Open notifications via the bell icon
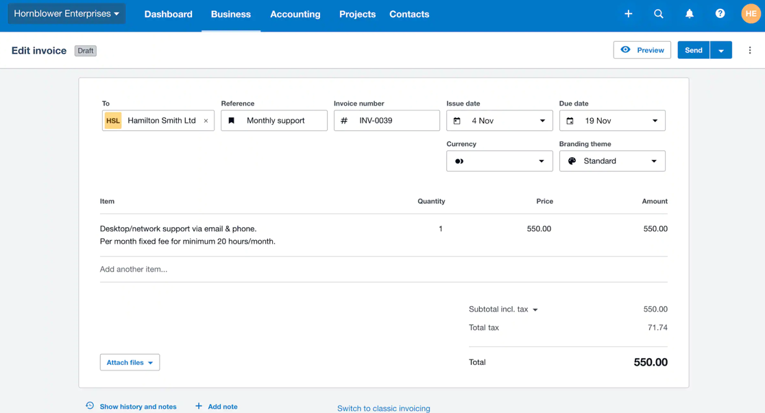The height and width of the screenshot is (413, 765). pos(689,13)
